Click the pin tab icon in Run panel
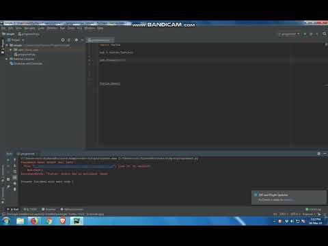The width and height of the screenshot is (328, 246). point(8,187)
